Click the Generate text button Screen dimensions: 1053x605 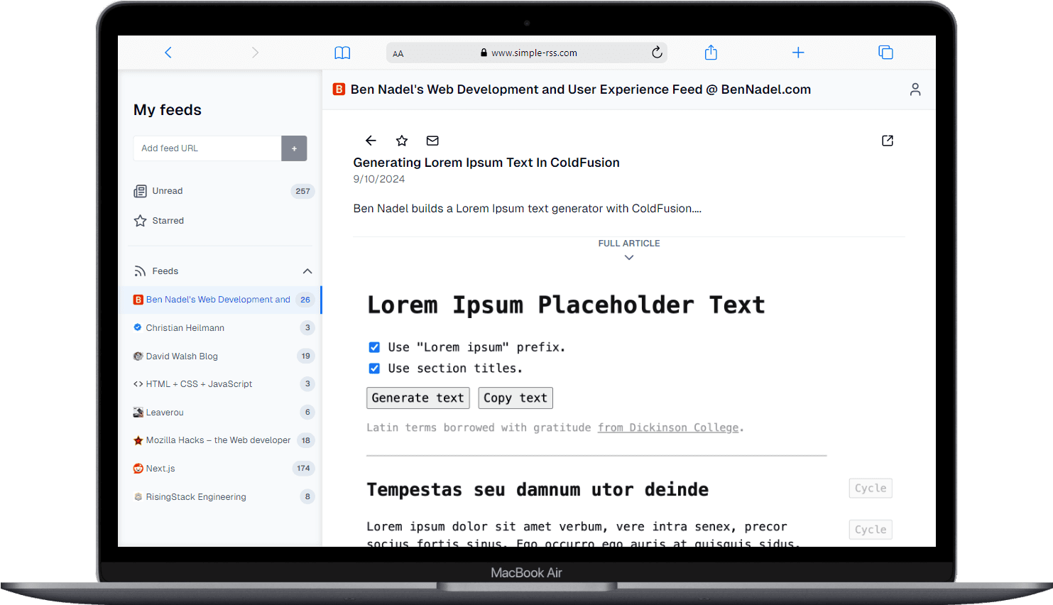coord(418,398)
